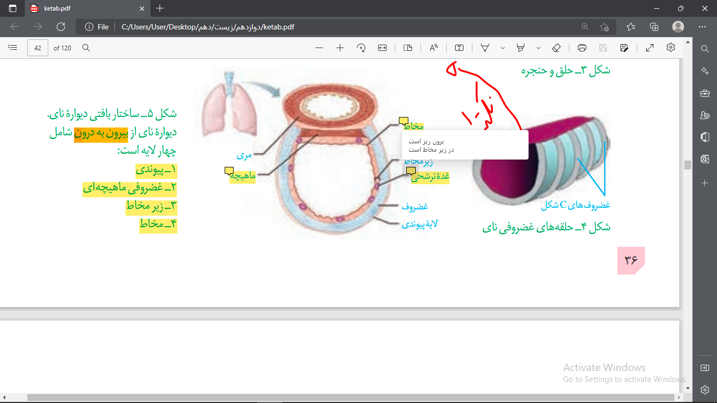Switch the page view layout
This screenshot has width=717, height=403.
coord(408,48)
